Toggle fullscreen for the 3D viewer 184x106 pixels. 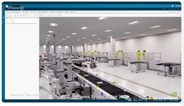click(x=180, y=15)
